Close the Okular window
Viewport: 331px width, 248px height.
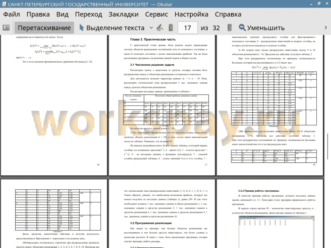tap(327, 4)
